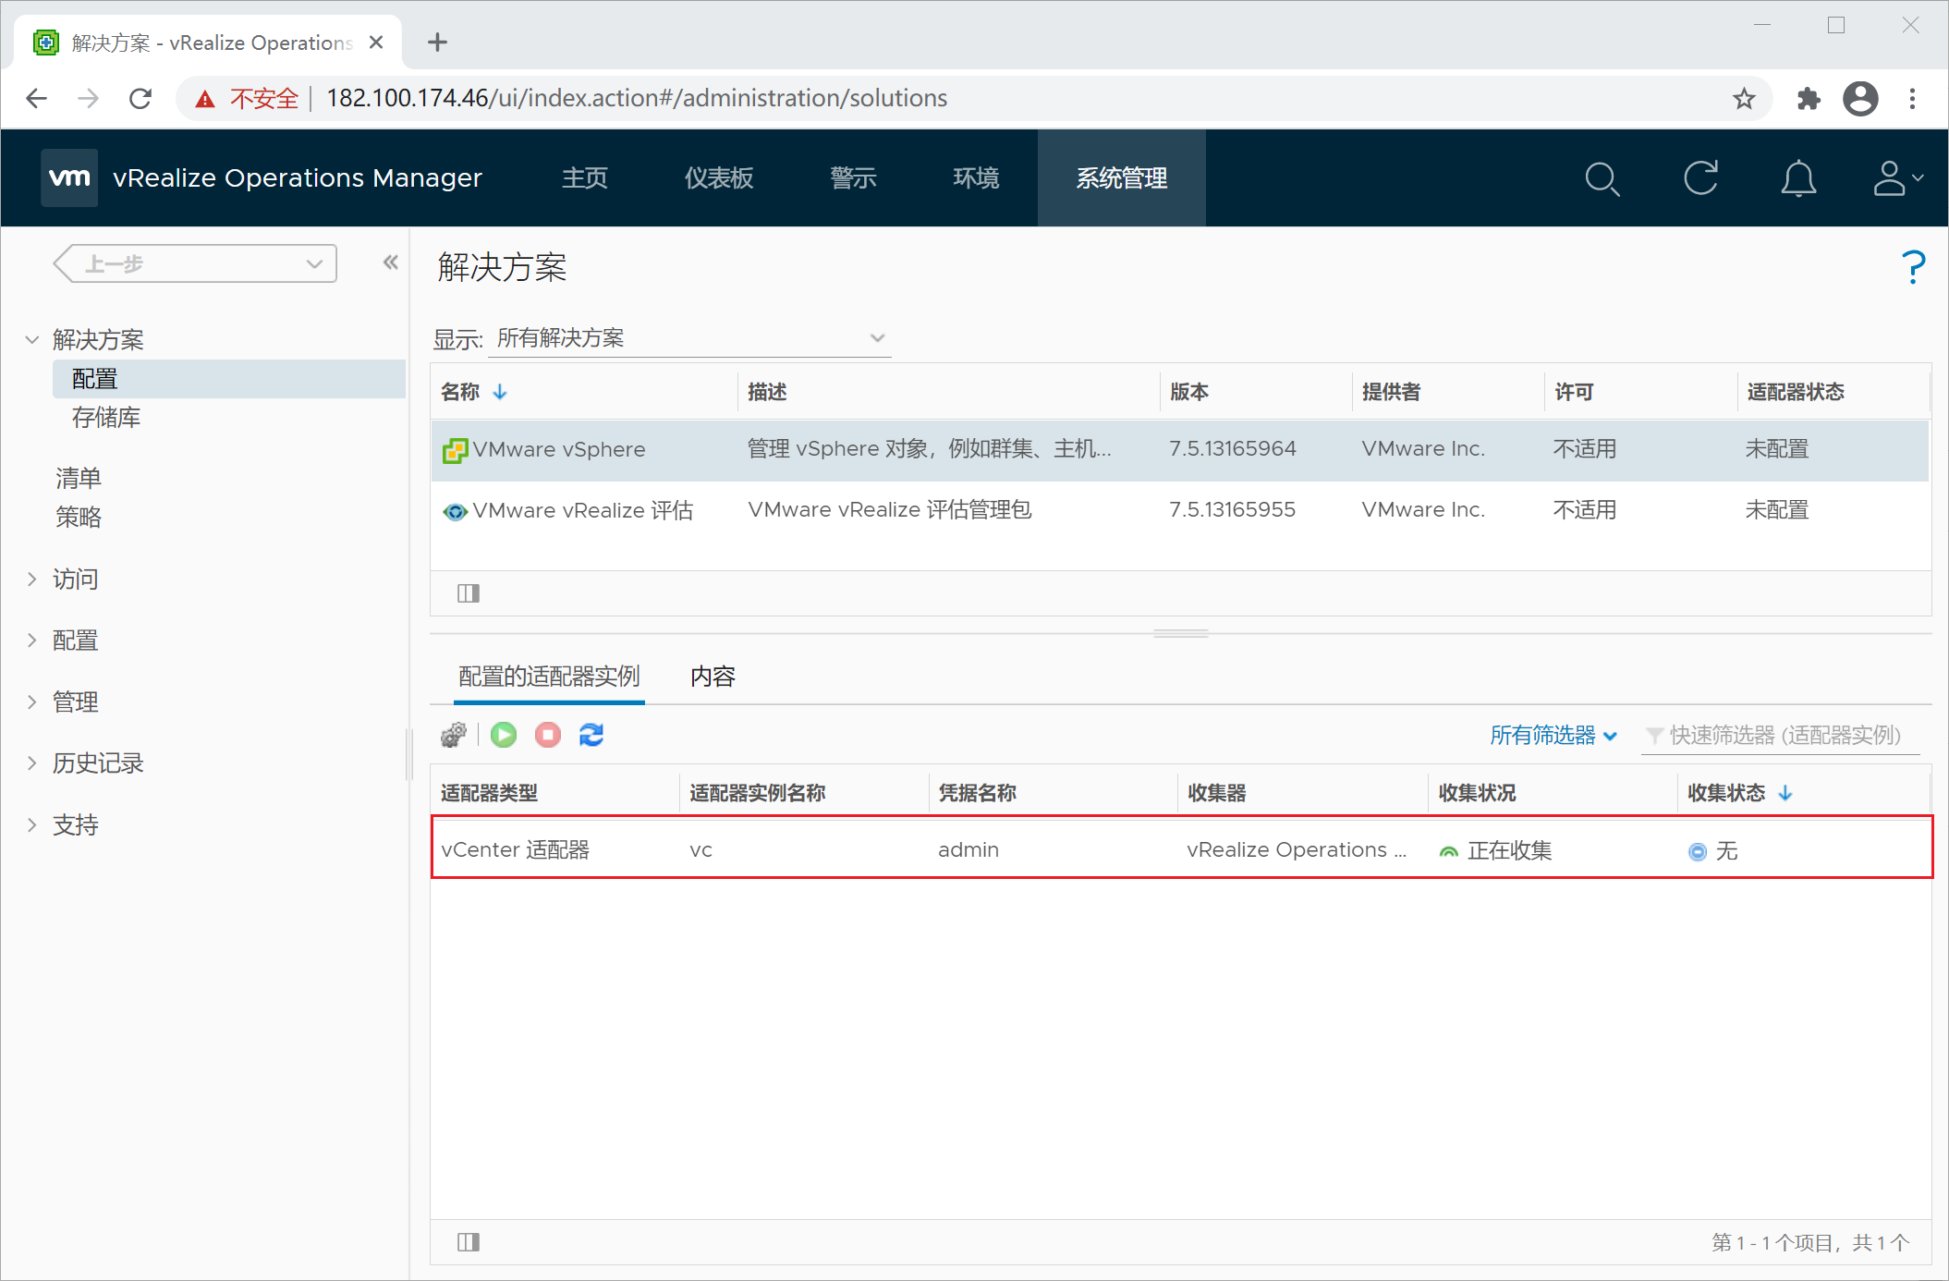Close the 解决方案 browser tab
The height and width of the screenshot is (1281, 1949).
[376, 43]
